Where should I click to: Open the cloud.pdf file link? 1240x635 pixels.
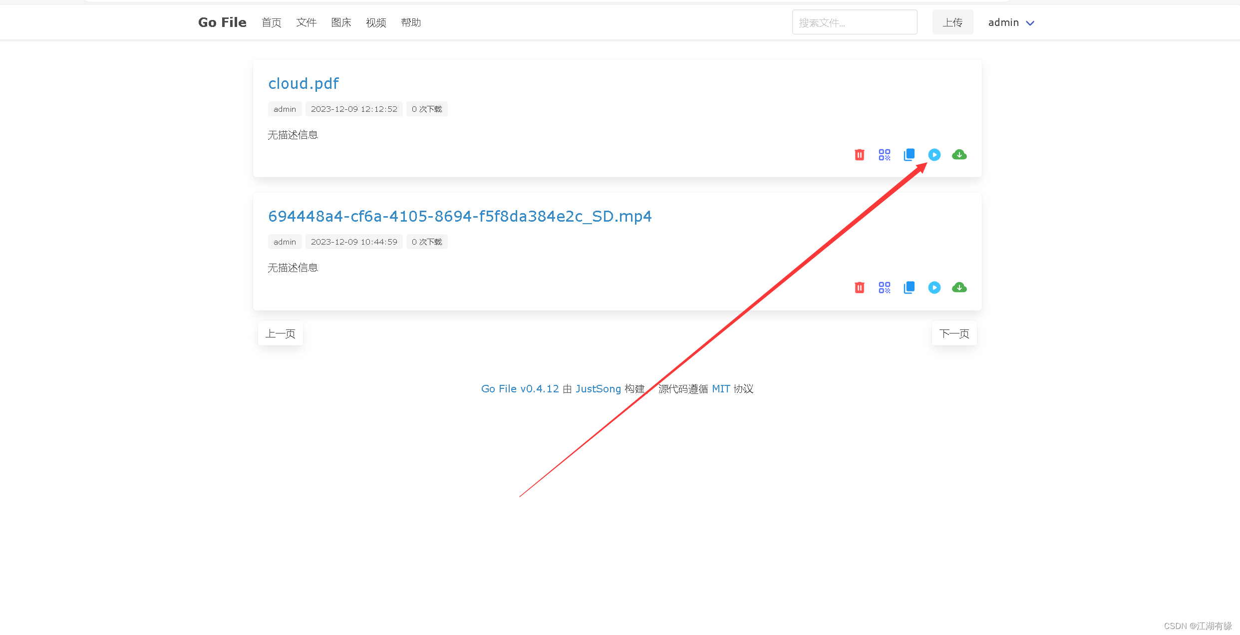point(304,83)
